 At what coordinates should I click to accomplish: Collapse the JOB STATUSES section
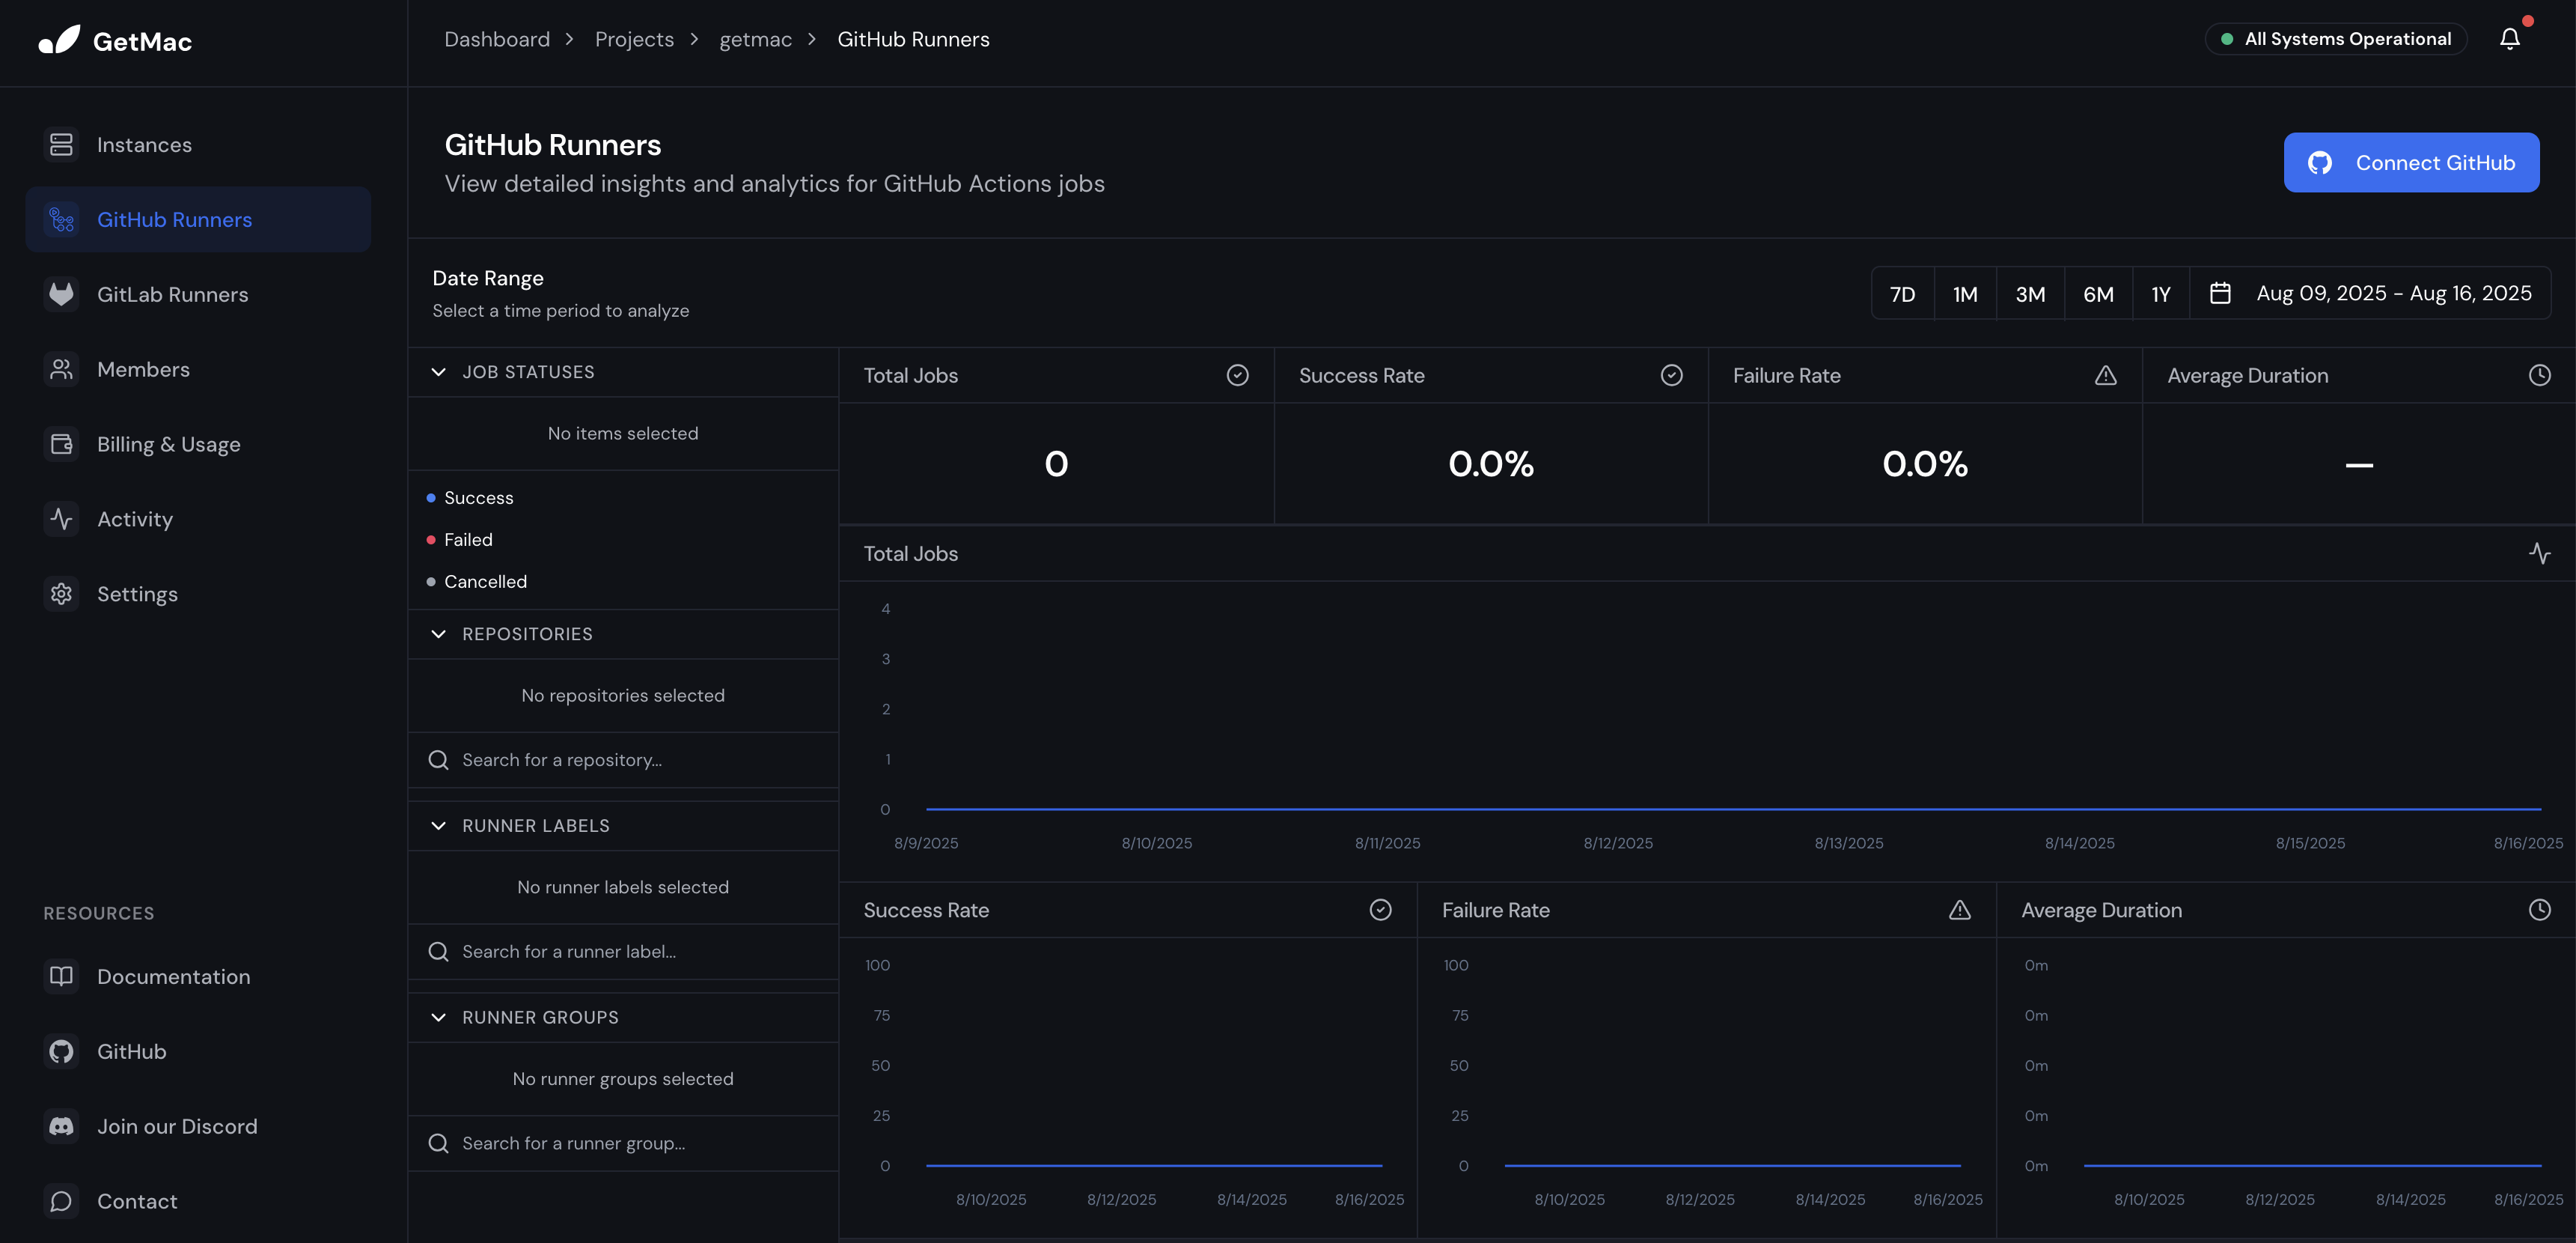pyautogui.click(x=438, y=371)
